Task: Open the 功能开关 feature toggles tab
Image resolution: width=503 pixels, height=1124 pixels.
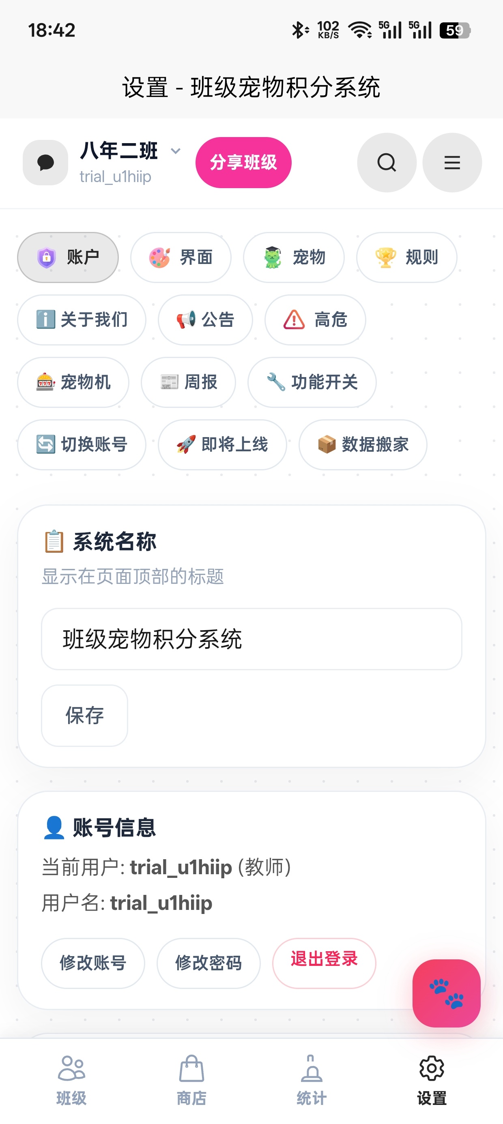Action: pos(312,382)
